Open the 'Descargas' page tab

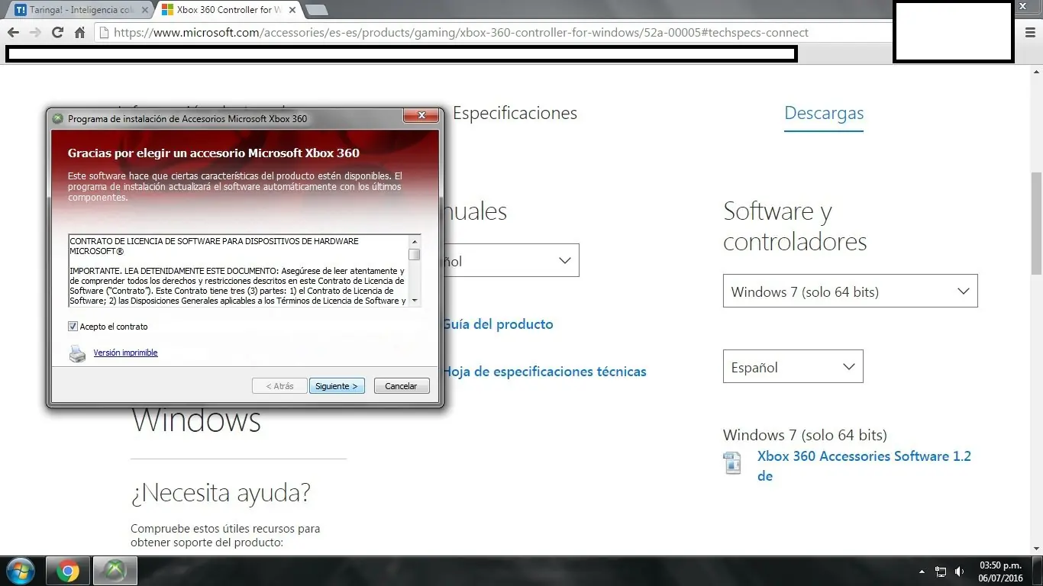coord(824,113)
